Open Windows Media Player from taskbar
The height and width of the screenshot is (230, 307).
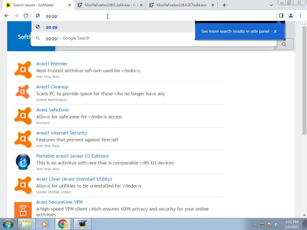click(x=45, y=224)
